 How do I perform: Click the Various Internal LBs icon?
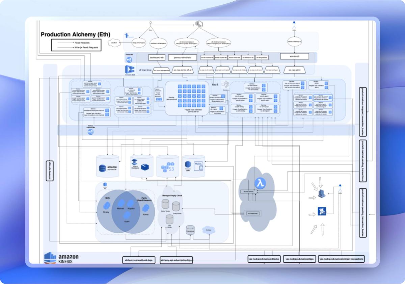pyautogui.click(x=90, y=132)
